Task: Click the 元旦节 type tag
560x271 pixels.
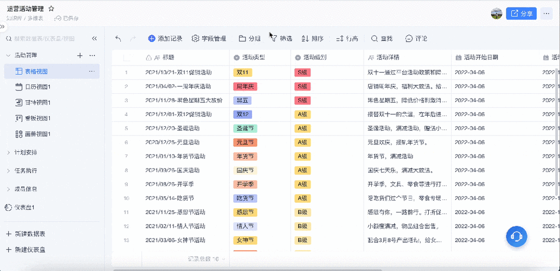Action: [245, 142]
